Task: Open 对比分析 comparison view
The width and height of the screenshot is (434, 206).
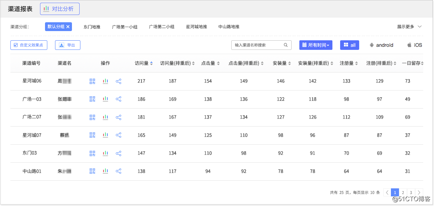Action: point(60,9)
